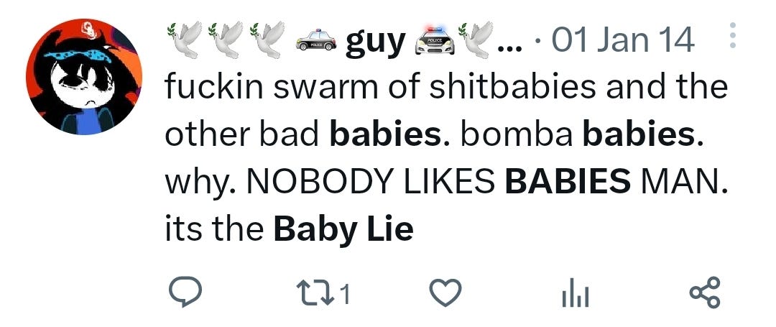Click the third dove emoji in the name
776x327 pixels.
267,39
